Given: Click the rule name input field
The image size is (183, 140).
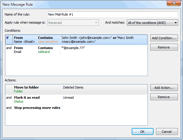Looking at the screenshot, I should (x=113, y=14).
